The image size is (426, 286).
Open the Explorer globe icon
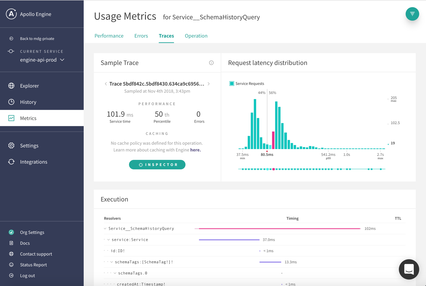tap(11, 86)
